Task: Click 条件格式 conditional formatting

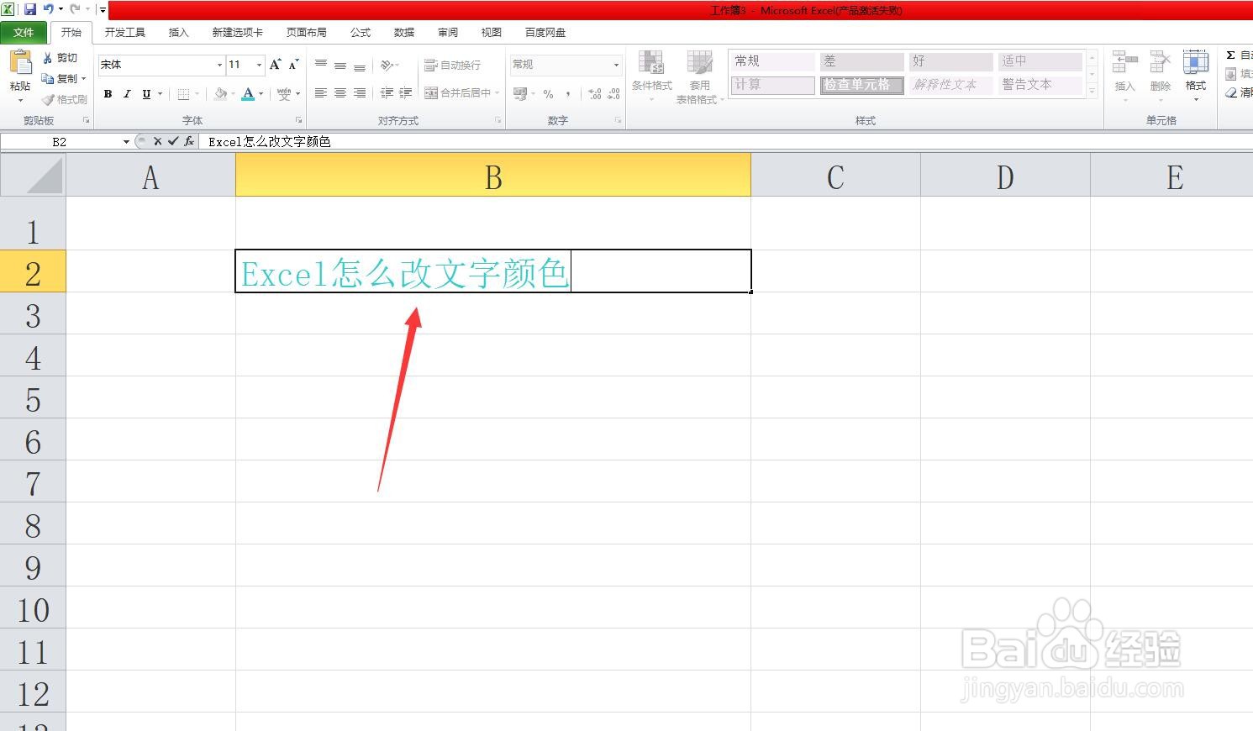Action: [650, 76]
